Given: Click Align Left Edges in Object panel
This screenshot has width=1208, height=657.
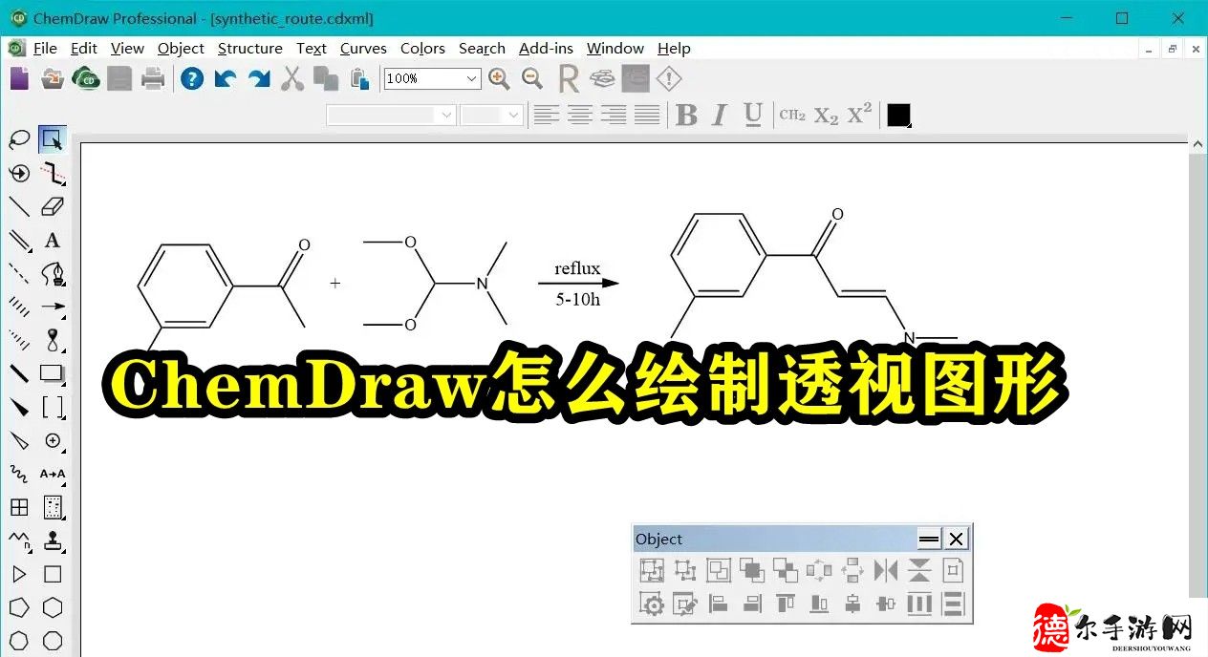Looking at the screenshot, I should click(x=719, y=604).
